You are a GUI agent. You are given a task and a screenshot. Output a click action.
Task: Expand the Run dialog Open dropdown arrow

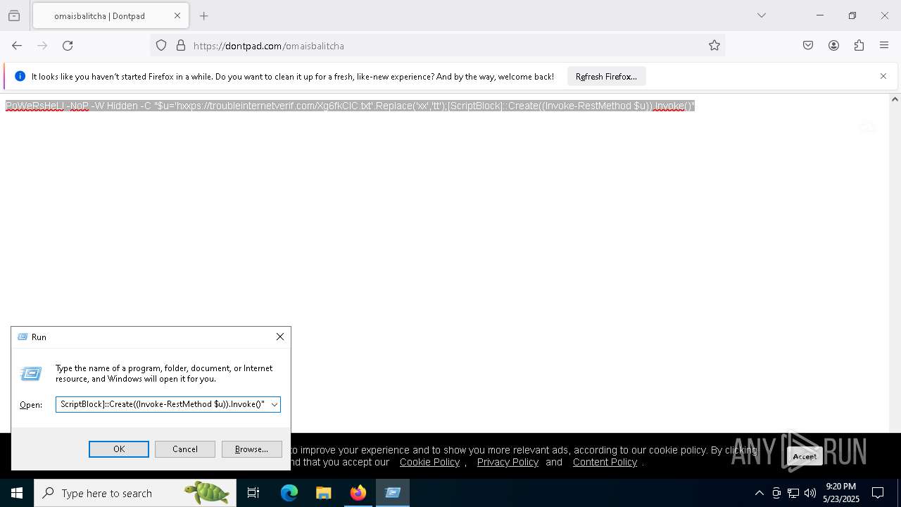pyautogui.click(x=275, y=404)
